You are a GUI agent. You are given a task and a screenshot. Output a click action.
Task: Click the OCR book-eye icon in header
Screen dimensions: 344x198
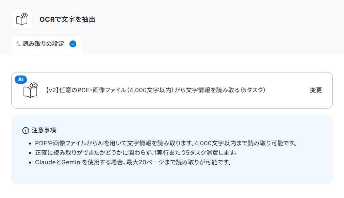(x=22, y=19)
